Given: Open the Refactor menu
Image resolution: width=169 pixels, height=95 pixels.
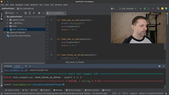Looking at the screenshot, I should (x=34, y=5).
